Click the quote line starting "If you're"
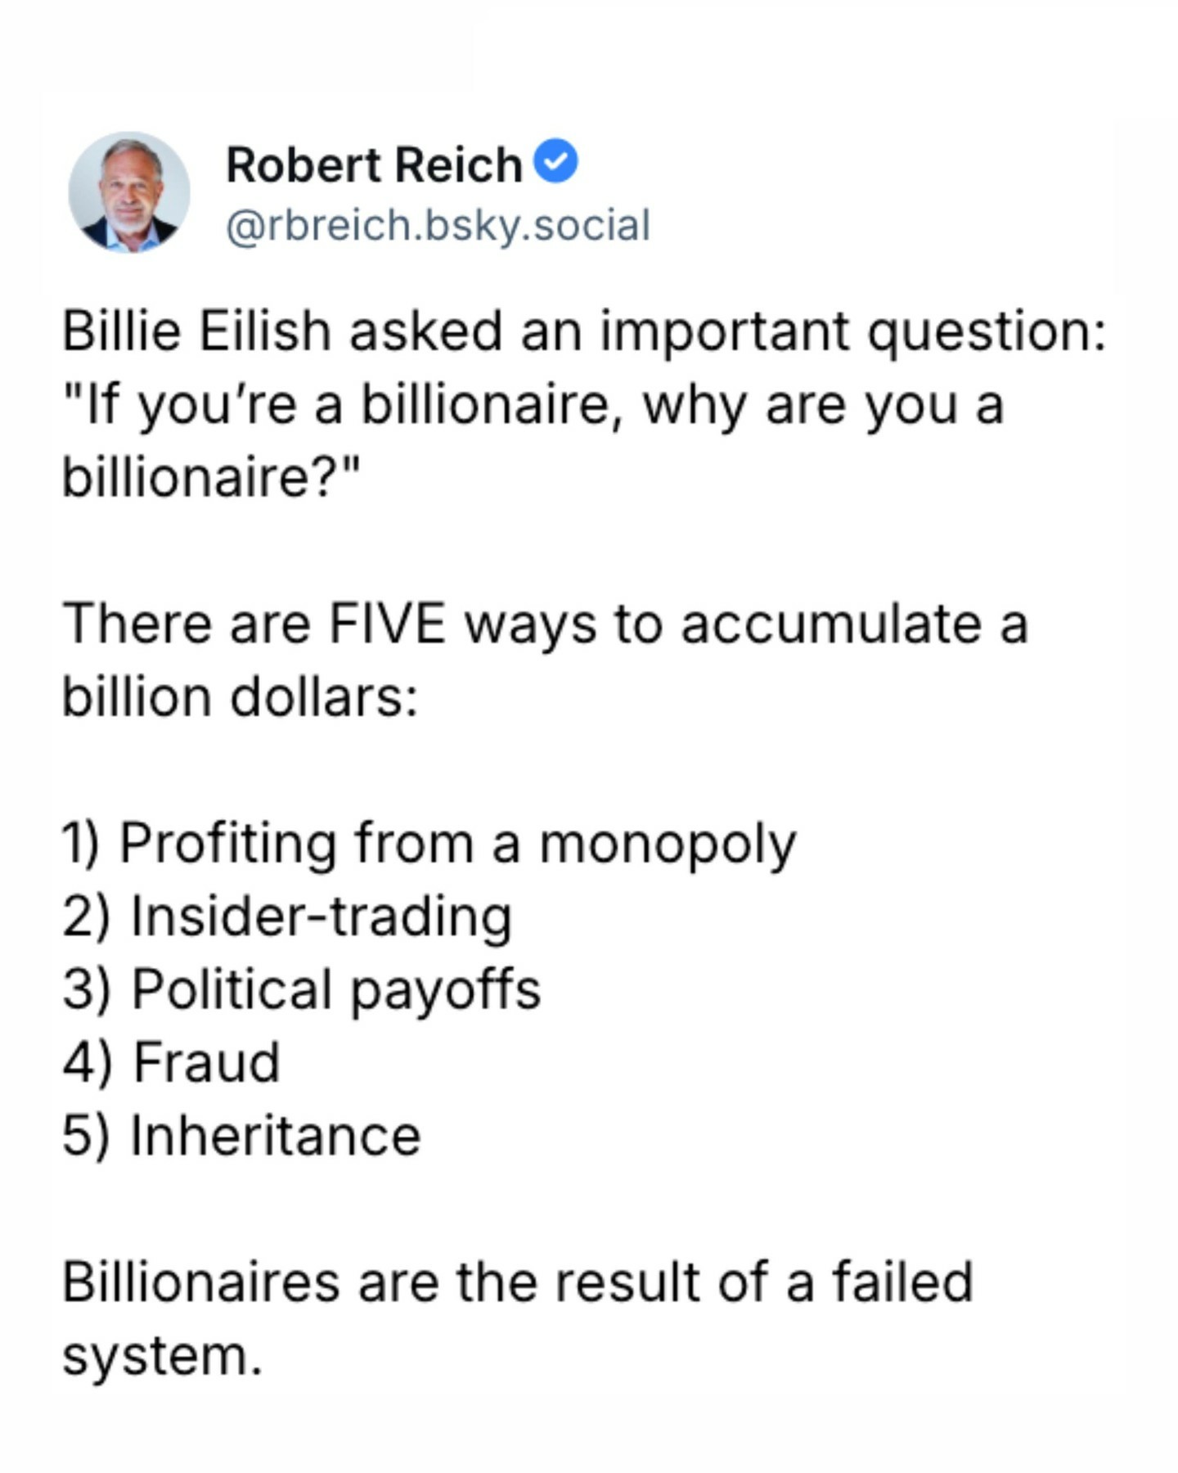 532,405
